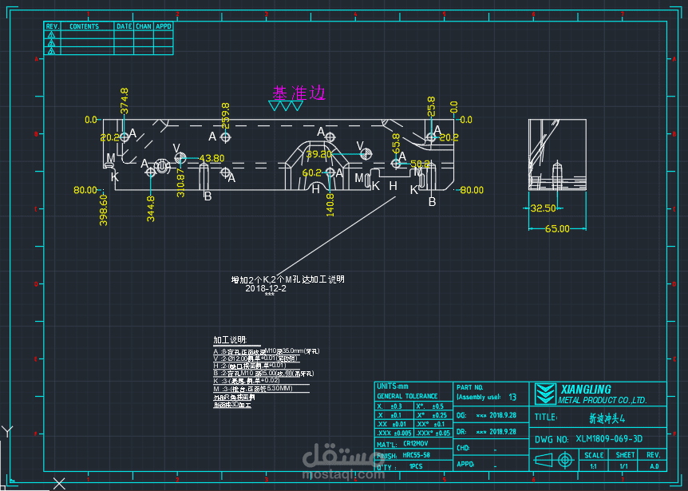Select the SCALE cell in title block
The width and height of the screenshot is (688, 491).
click(x=594, y=455)
